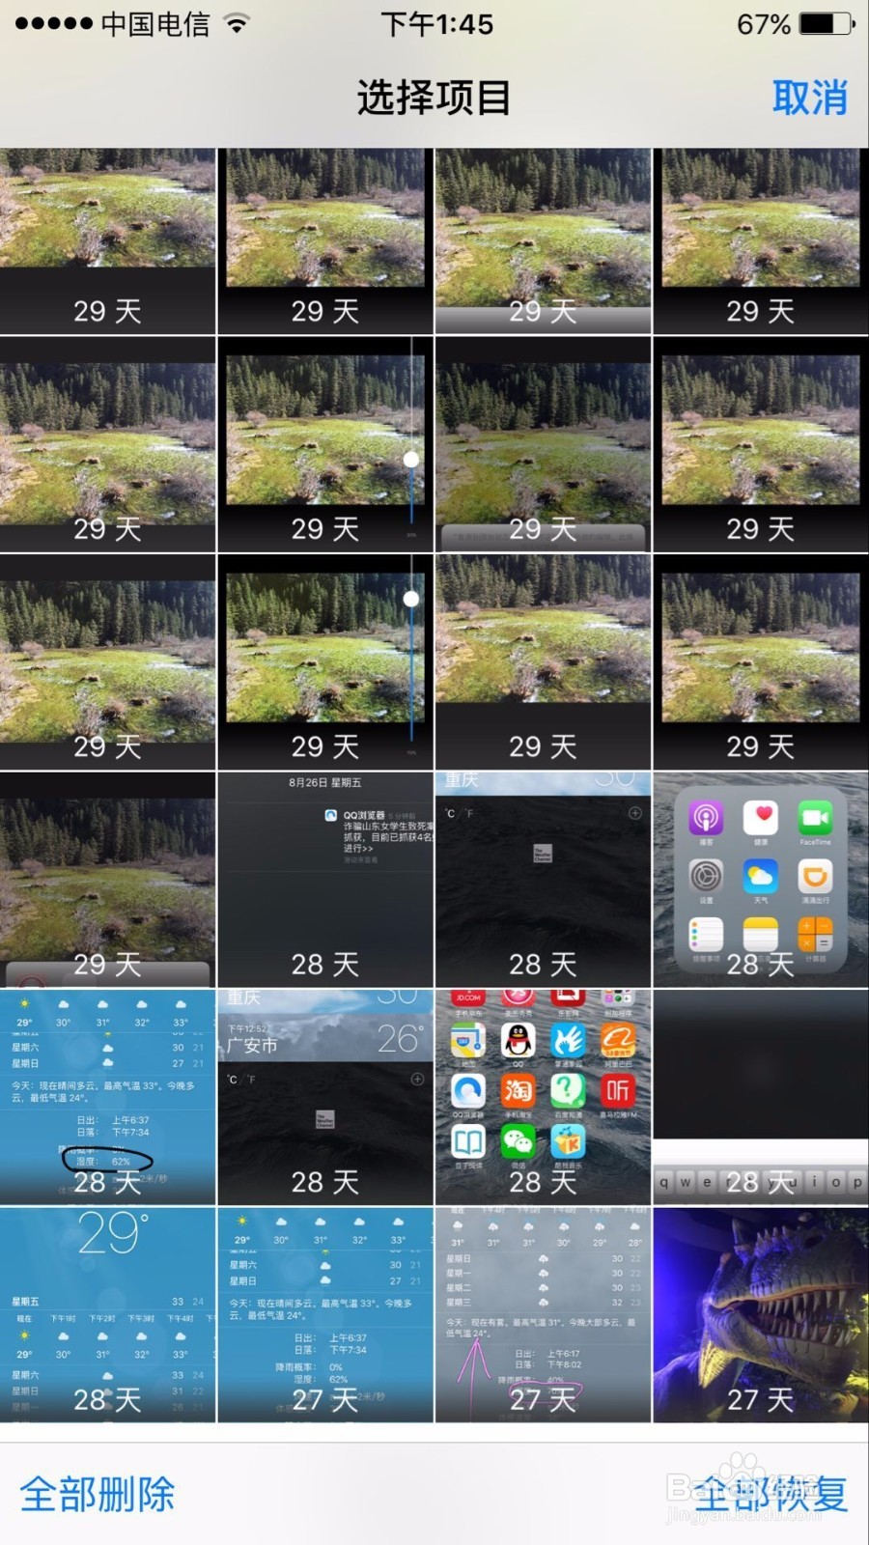
Task: Tap the 下午1:45 clock
Action: coord(436,23)
